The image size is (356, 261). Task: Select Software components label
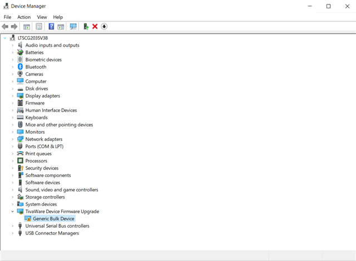tap(48, 175)
